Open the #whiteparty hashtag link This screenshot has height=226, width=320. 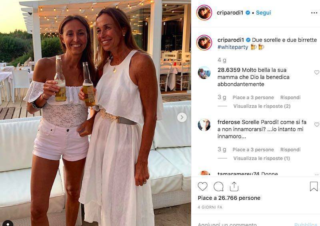click(x=233, y=47)
